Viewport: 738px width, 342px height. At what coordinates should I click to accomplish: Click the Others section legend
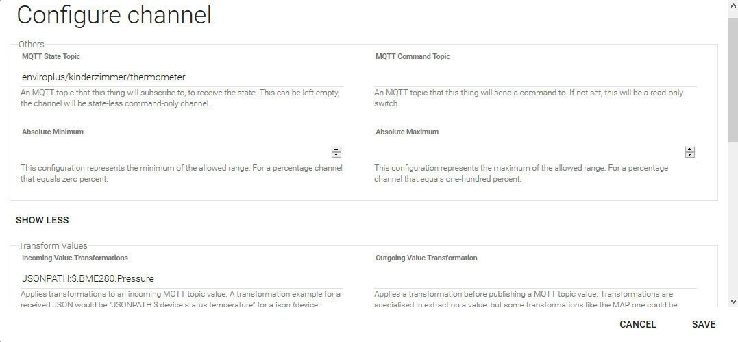coord(32,45)
